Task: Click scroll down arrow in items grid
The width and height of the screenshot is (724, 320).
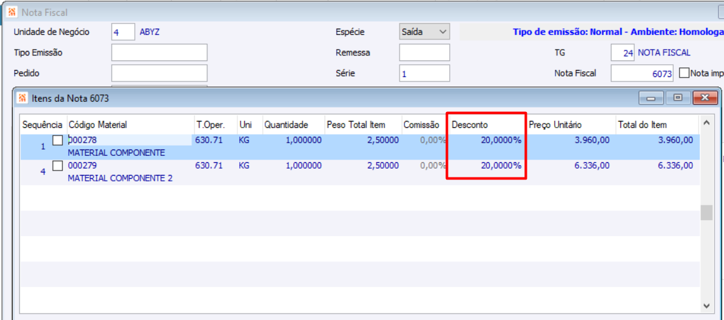Action: (706, 305)
